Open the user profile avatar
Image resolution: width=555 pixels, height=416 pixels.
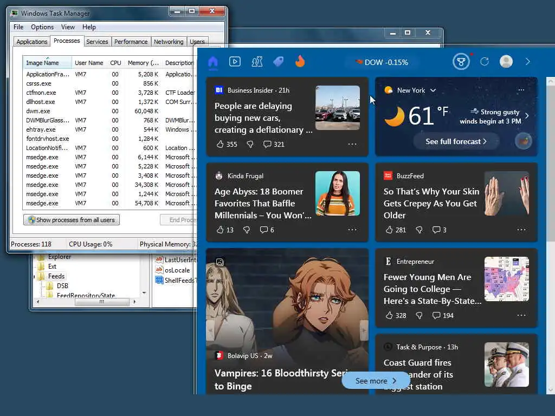(x=506, y=62)
